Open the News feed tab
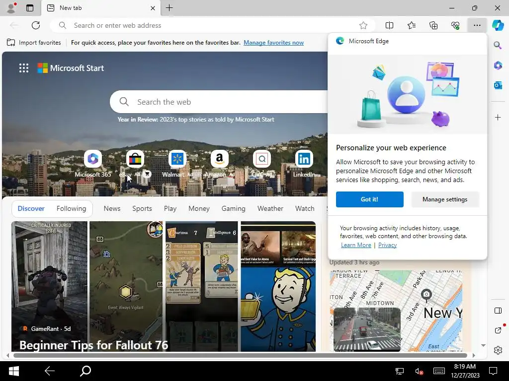This screenshot has width=509, height=381. click(112, 209)
